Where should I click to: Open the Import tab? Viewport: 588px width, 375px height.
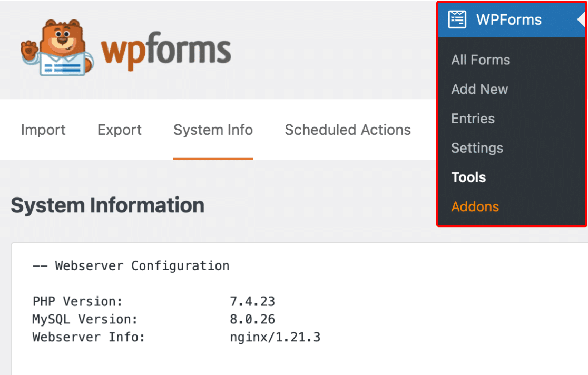click(x=43, y=130)
